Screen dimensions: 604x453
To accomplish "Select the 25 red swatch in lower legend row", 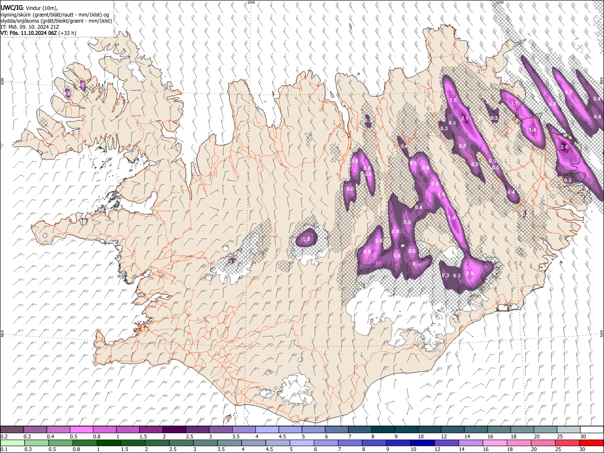I will tap(566, 443).
